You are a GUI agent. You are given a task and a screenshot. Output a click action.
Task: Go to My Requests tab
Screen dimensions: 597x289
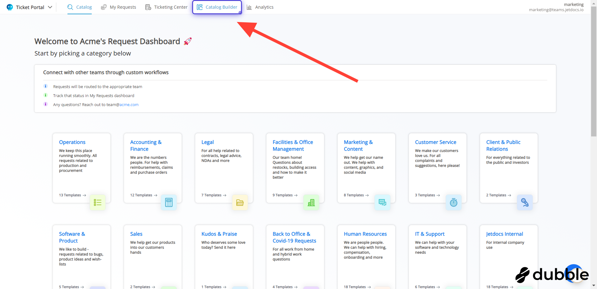(x=118, y=7)
